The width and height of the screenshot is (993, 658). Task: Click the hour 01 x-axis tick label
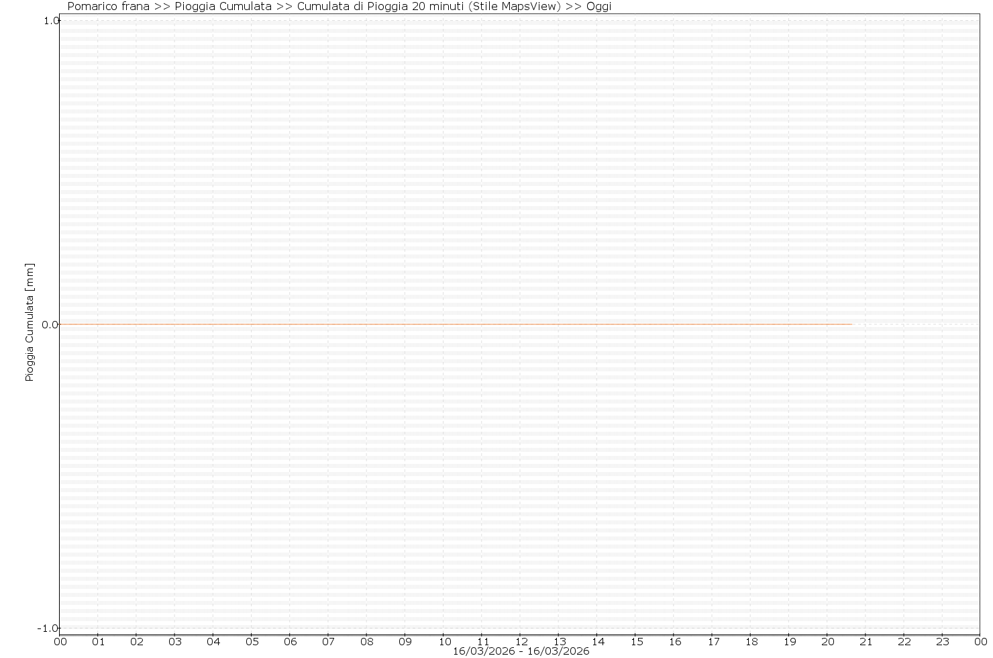(x=98, y=641)
